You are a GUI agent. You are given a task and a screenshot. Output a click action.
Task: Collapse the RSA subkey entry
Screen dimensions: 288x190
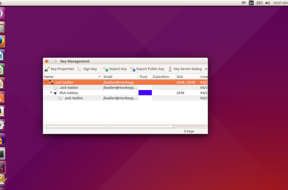tap(51, 93)
